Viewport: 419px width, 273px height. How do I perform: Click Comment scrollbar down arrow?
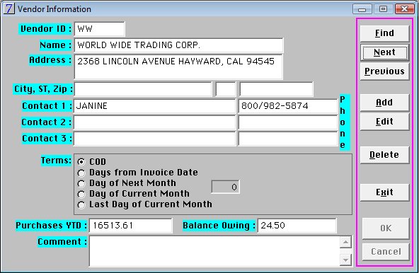[x=346, y=260]
